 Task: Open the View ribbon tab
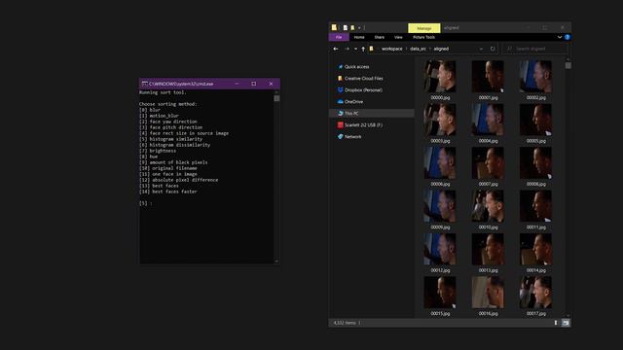click(398, 37)
